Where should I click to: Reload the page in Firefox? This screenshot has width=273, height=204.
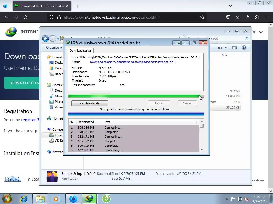click(26, 17)
